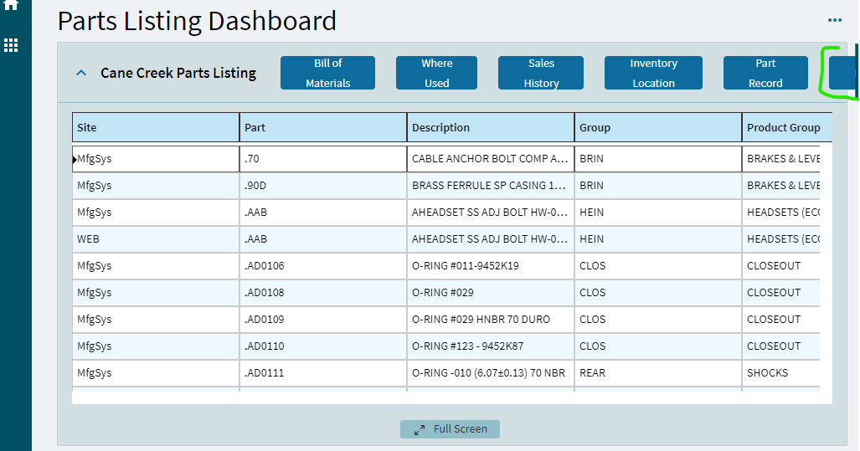This screenshot has height=451, width=860.
Task: Open Where Used view
Action: click(436, 73)
